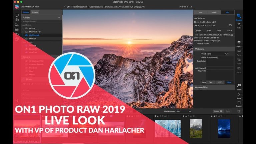This screenshot has height=144, width=256.
Task: Switch to the Info tab
Action: pos(227,12)
